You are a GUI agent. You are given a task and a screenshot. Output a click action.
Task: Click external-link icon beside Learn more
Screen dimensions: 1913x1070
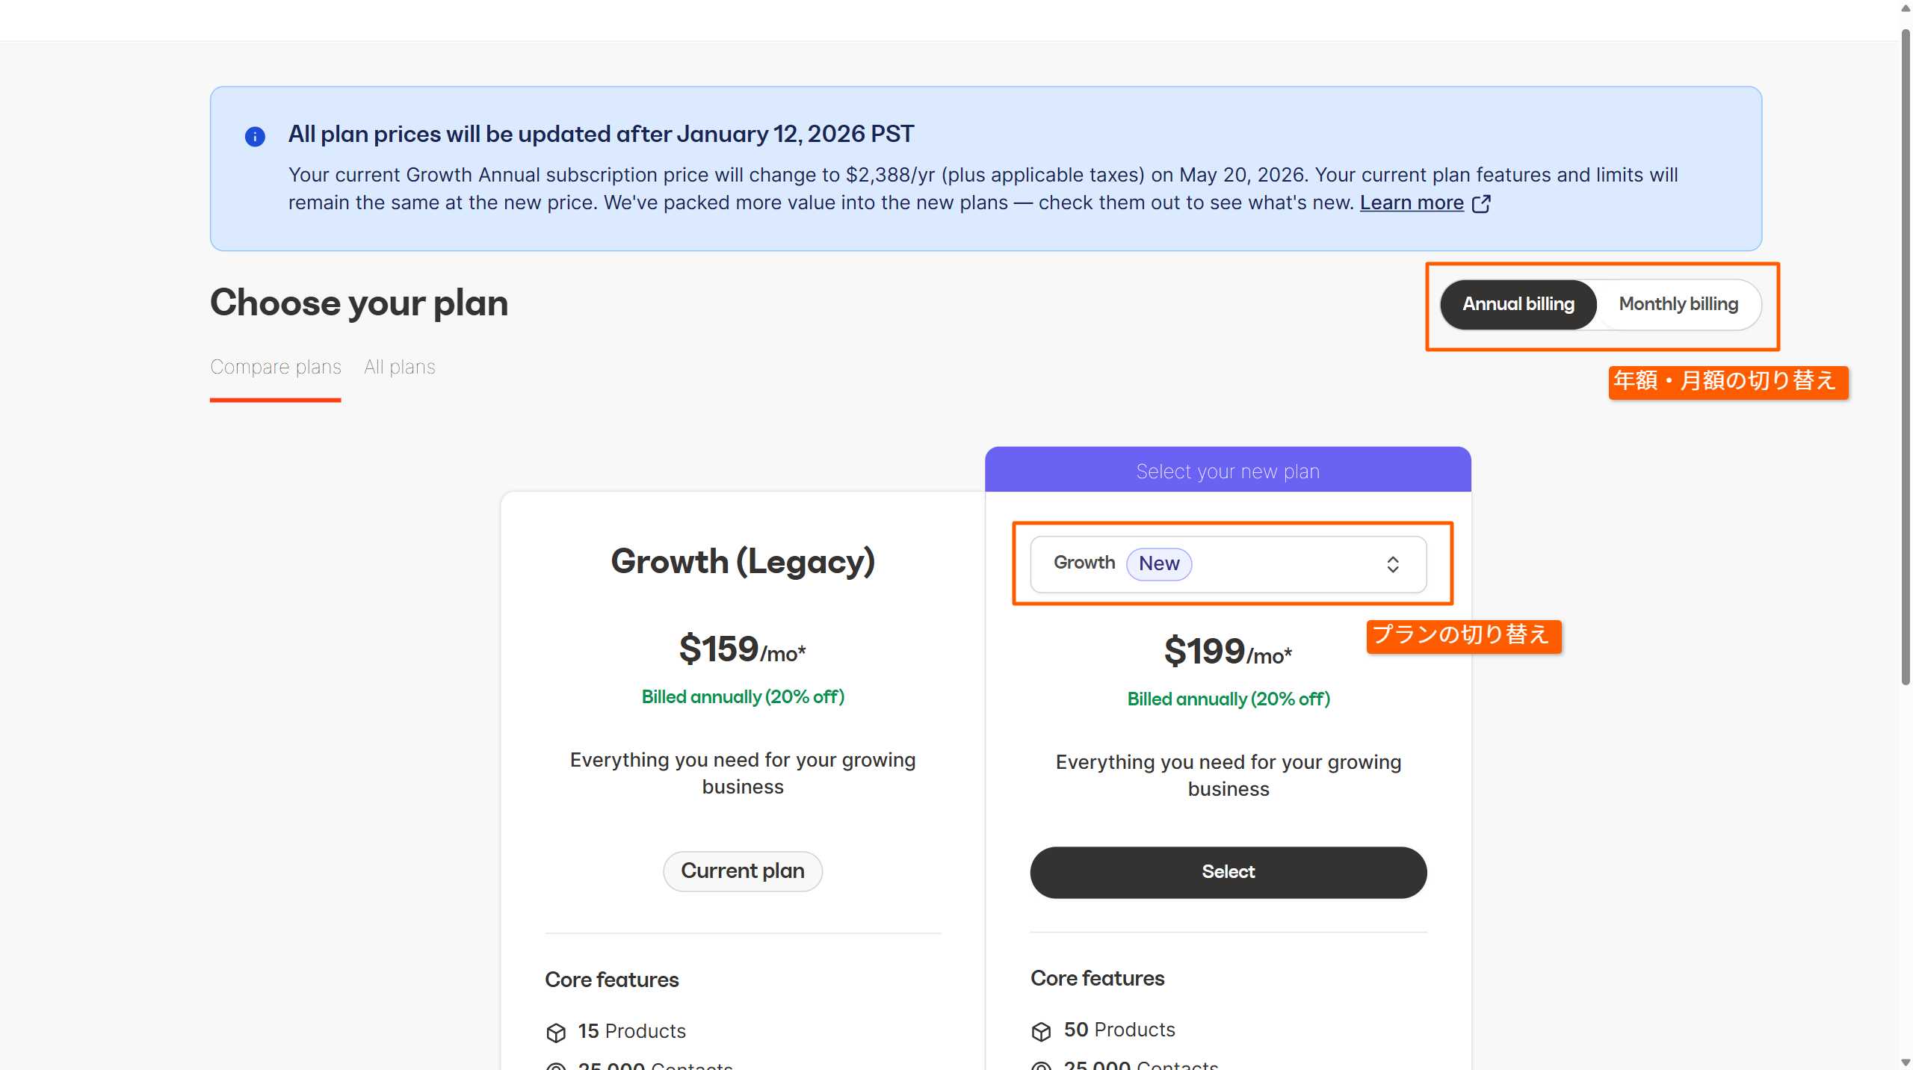(1481, 203)
